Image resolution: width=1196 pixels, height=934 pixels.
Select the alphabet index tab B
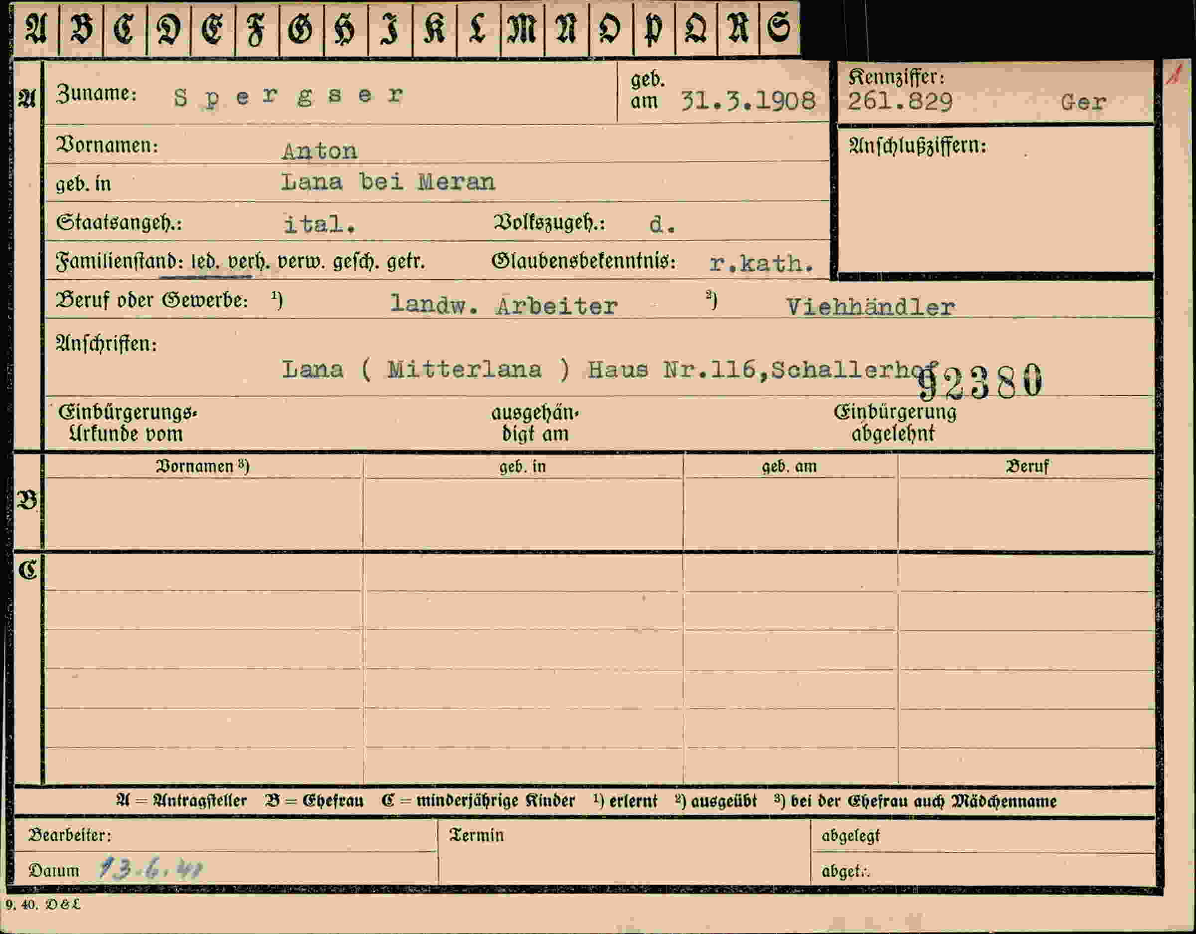[x=81, y=28]
